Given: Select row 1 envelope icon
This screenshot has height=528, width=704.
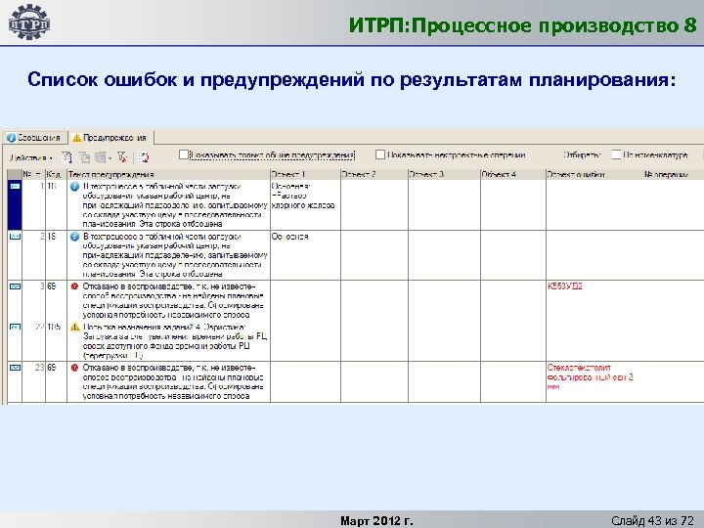Looking at the screenshot, I should [15, 186].
